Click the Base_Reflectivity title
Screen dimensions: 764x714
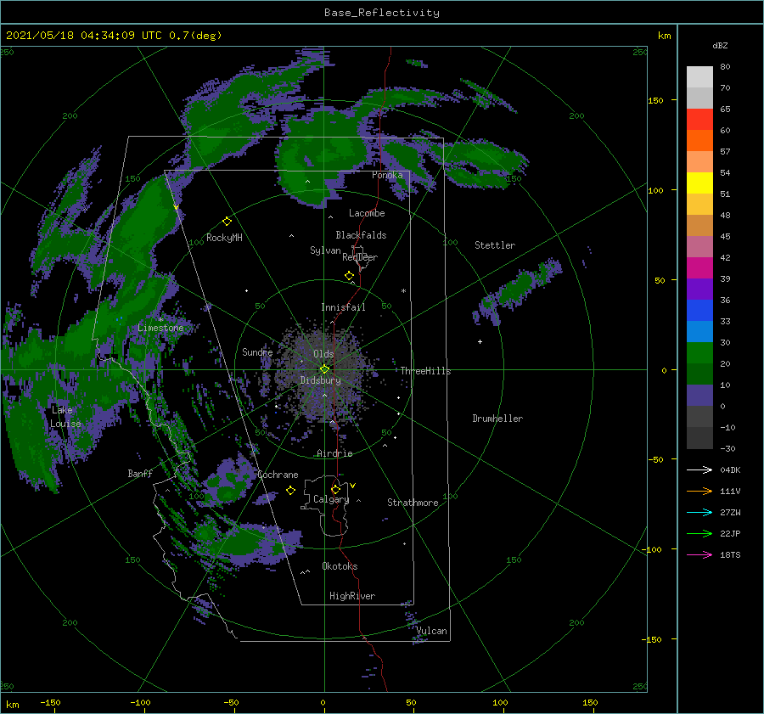coord(382,13)
